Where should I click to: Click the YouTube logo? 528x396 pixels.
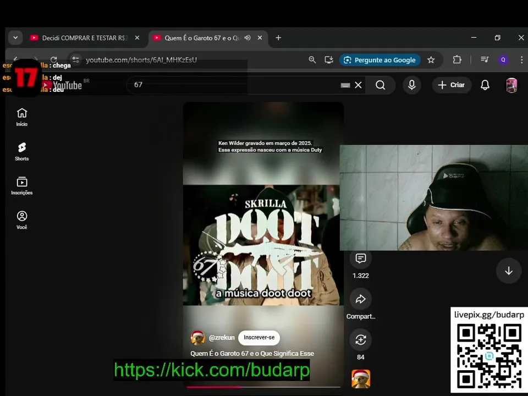coord(63,85)
